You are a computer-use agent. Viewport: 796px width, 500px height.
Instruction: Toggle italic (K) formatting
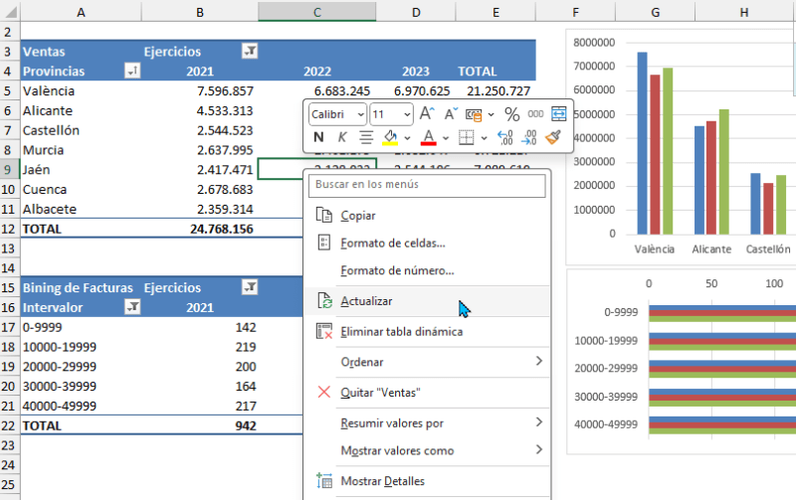click(342, 137)
